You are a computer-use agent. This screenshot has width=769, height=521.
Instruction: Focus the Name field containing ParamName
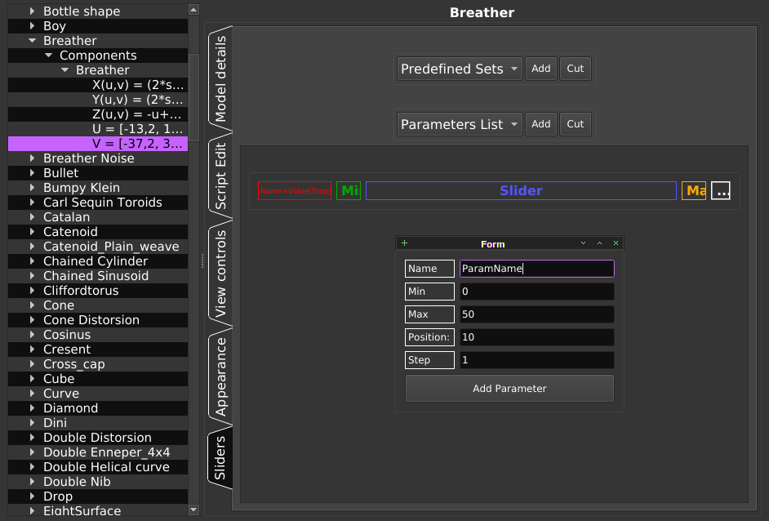537,269
